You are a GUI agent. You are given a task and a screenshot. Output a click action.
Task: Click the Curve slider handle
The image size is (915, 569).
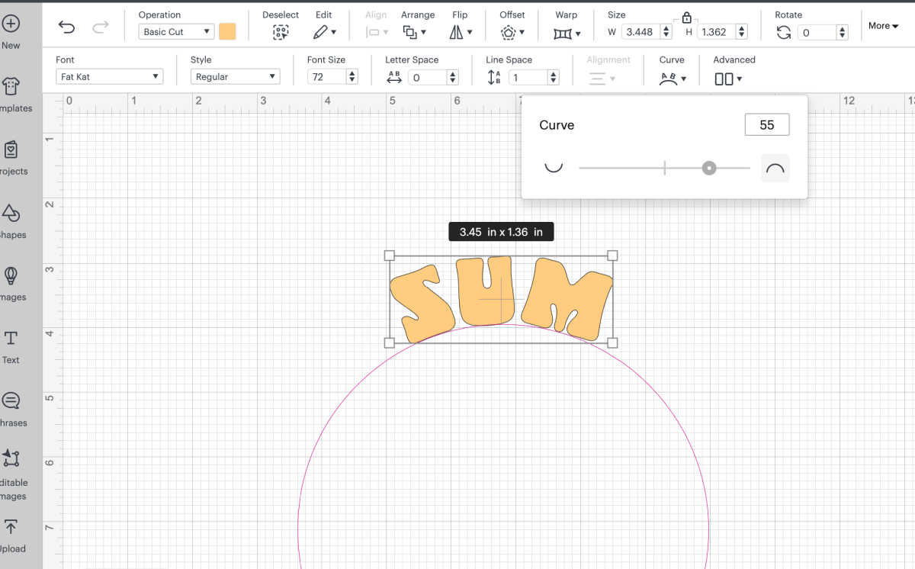[709, 168]
